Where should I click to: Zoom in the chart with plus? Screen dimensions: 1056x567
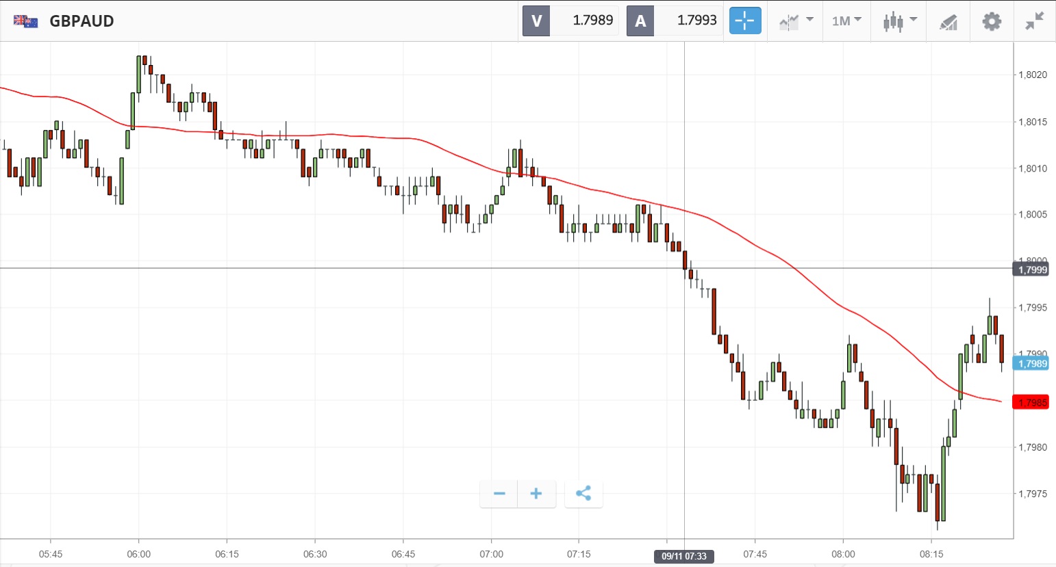tap(536, 494)
